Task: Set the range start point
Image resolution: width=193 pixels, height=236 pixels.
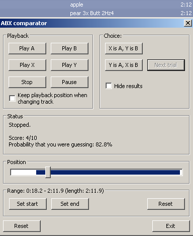Action: tap(28, 204)
